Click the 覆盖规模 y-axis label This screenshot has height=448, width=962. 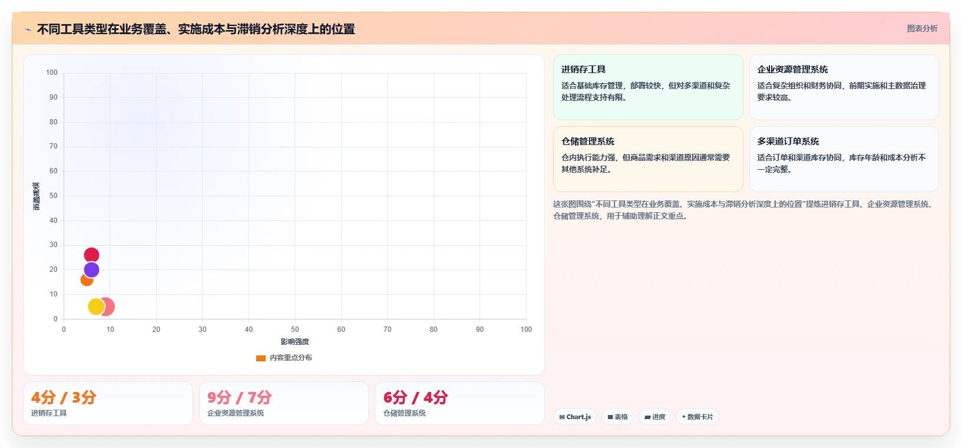36,196
